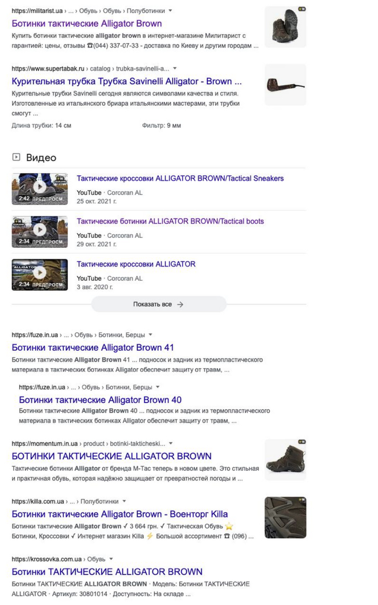The height and width of the screenshot is (605, 378).
Task: Click 'Показать все' videos button
Action: pyautogui.click(x=159, y=304)
